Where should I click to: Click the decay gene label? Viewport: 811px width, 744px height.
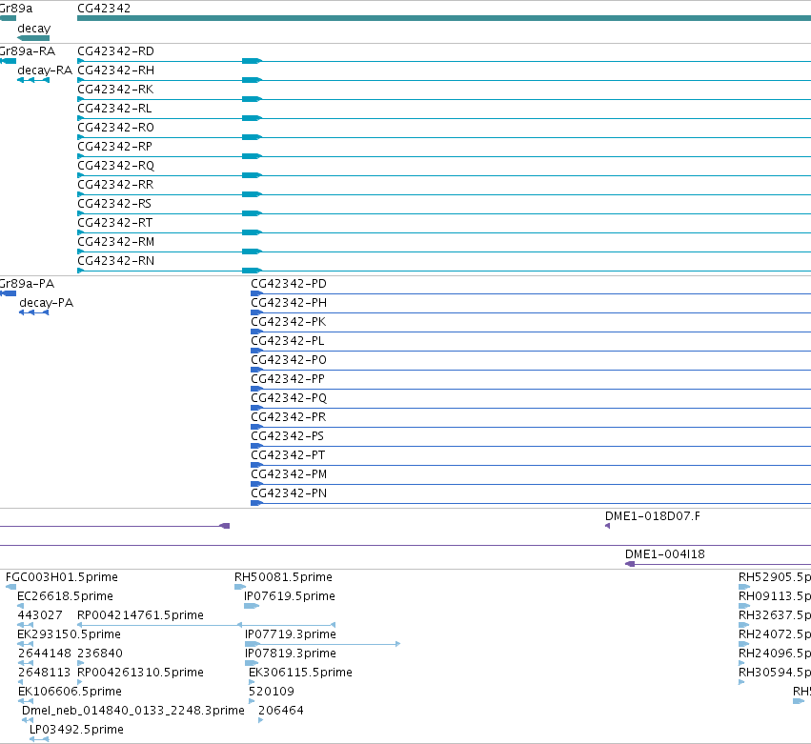34,29
